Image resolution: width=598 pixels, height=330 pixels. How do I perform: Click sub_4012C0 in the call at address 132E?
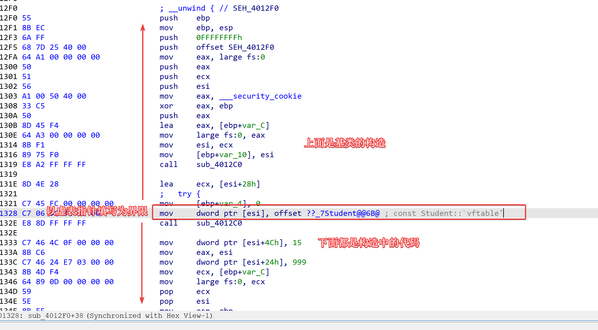(x=219, y=223)
